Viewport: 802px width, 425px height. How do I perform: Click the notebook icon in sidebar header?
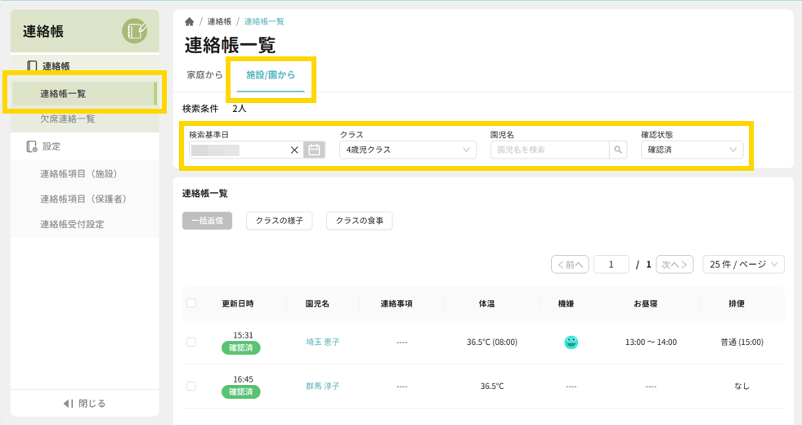[x=134, y=31]
